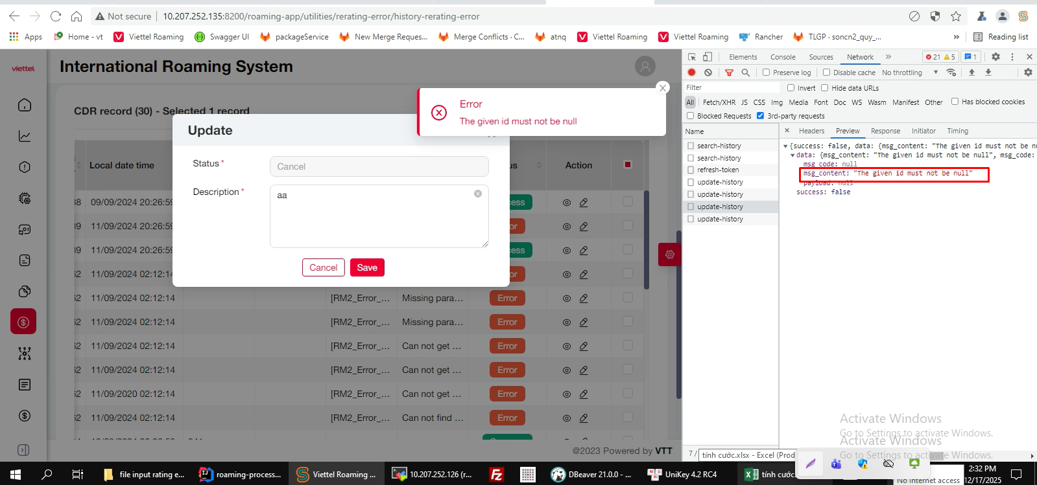The height and width of the screenshot is (485, 1037).
Task: Switch to the Console tab in DevTools
Action: [783, 57]
